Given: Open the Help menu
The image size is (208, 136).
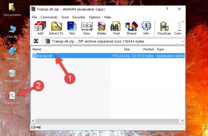Looking at the screenshot, I should 107,17.
